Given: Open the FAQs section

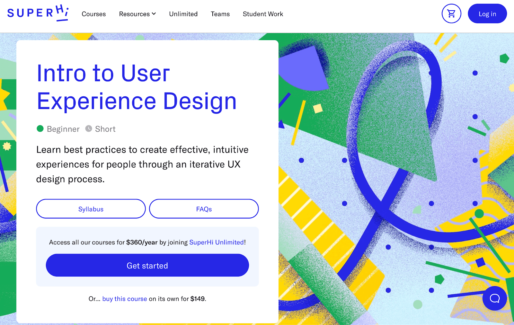Looking at the screenshot, I should (204, 209).
